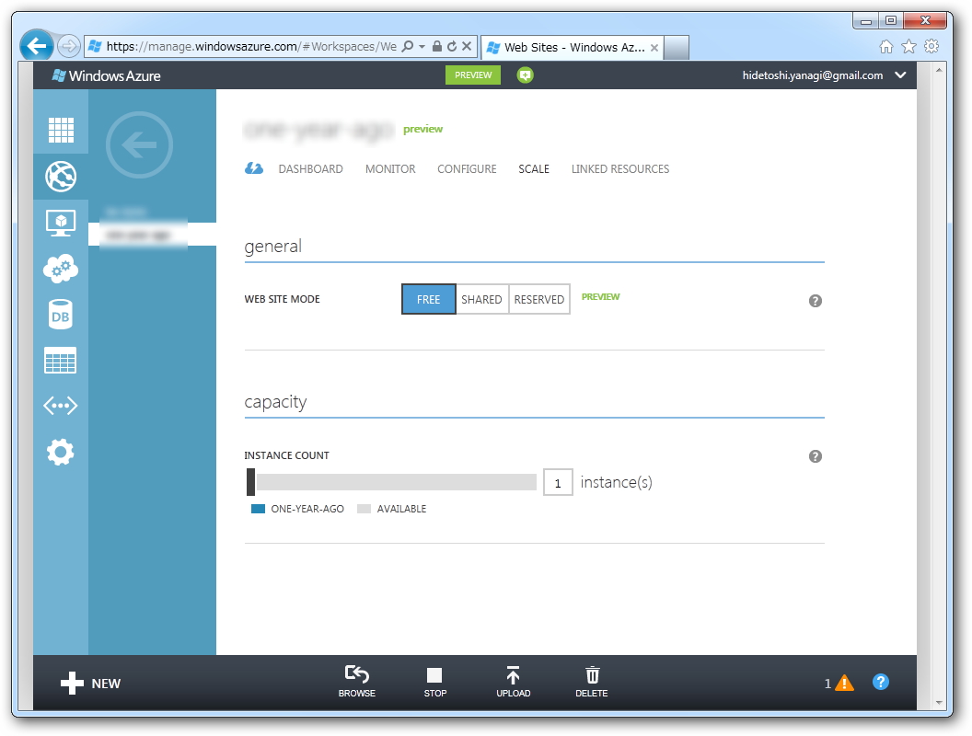Screen dimensions: 972x736
Task: Close the Web Sites browser tab
Action: pyautogui.click(x=654, y=48)
